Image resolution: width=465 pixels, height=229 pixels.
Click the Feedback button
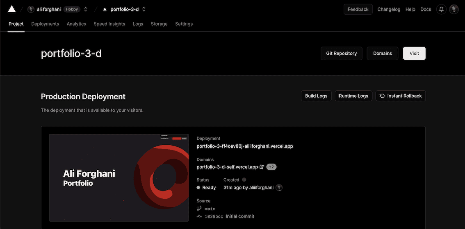[358, 9]
